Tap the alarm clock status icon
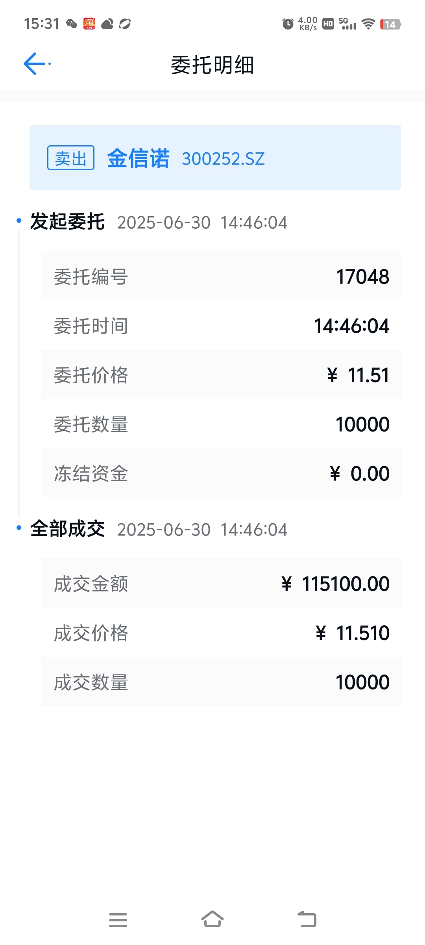This screenshot has width=425, height=945. (x=288, y=24)
